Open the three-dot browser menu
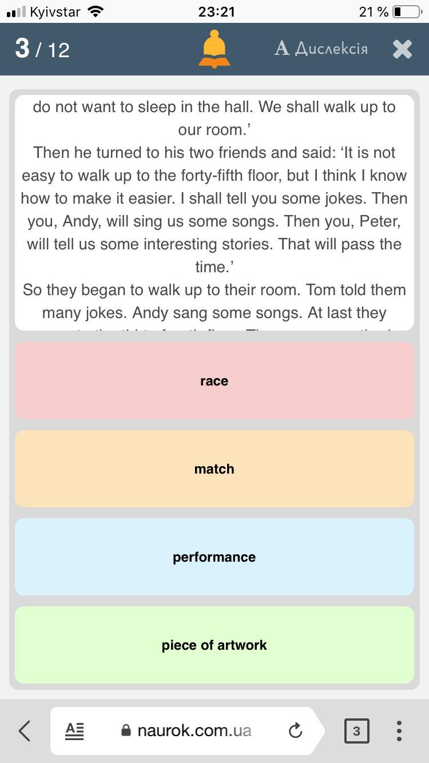 click(399, 730)
